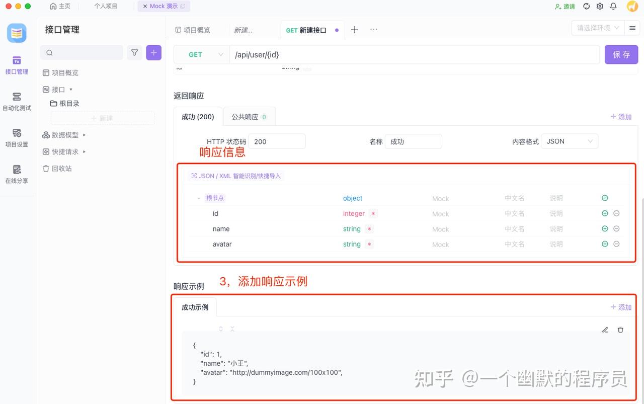Viewport: 644px width, 404px height.
Task: Click 添加 next to 成功示例 tab
Action: tap(621, 307)
